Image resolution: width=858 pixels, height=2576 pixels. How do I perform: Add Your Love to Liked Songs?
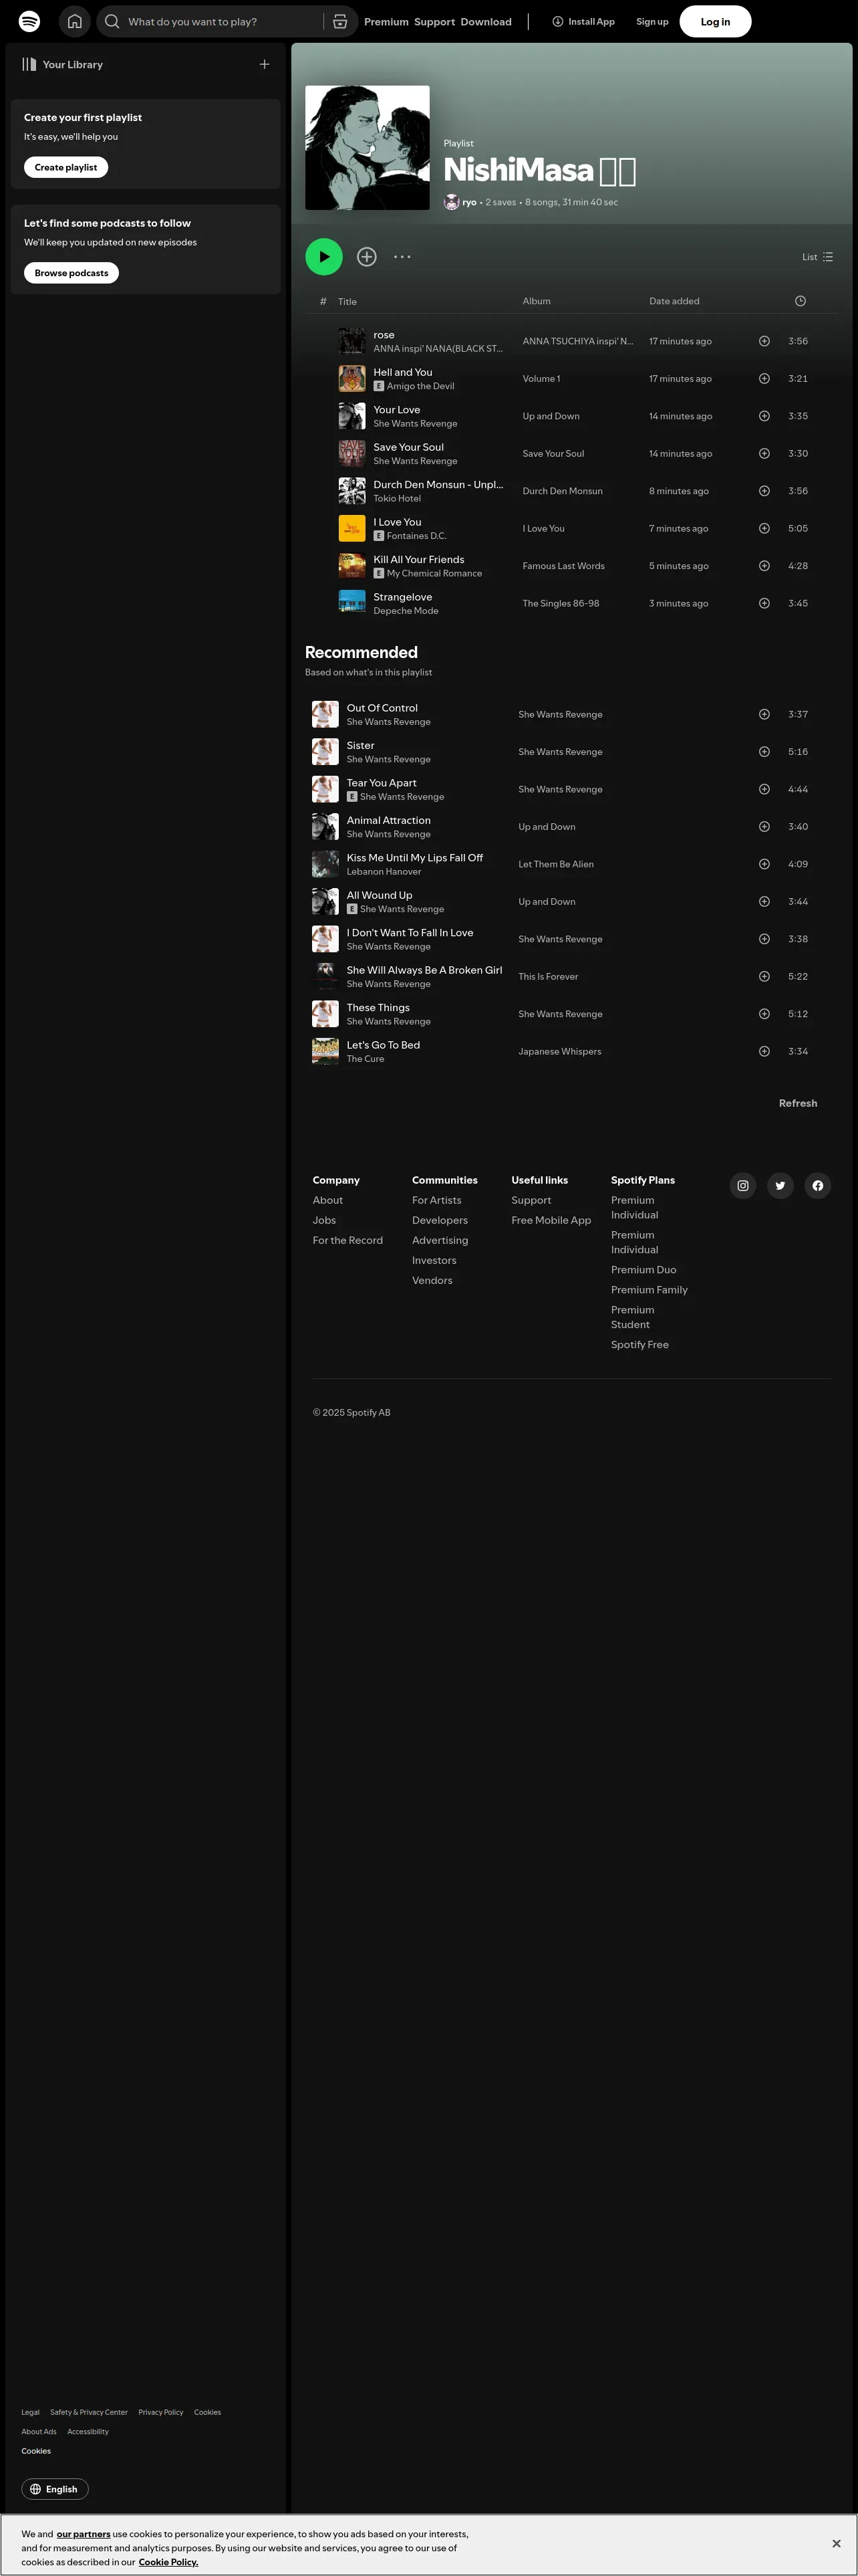coord(764,416)
